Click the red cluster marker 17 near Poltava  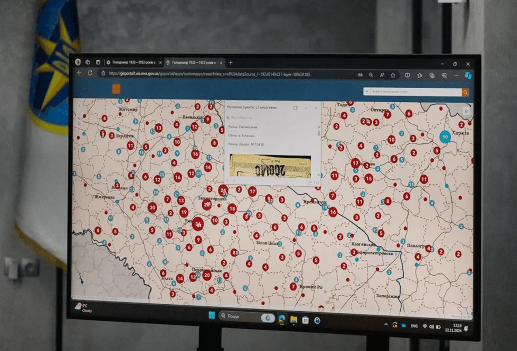coord(355,162)
